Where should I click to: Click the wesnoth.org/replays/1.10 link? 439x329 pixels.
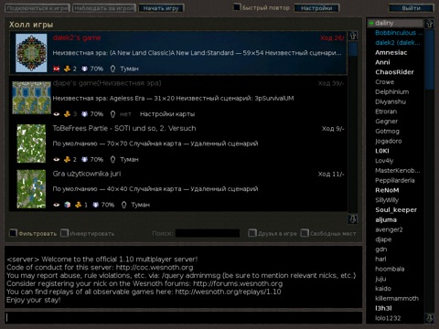(x=228, y=292)
